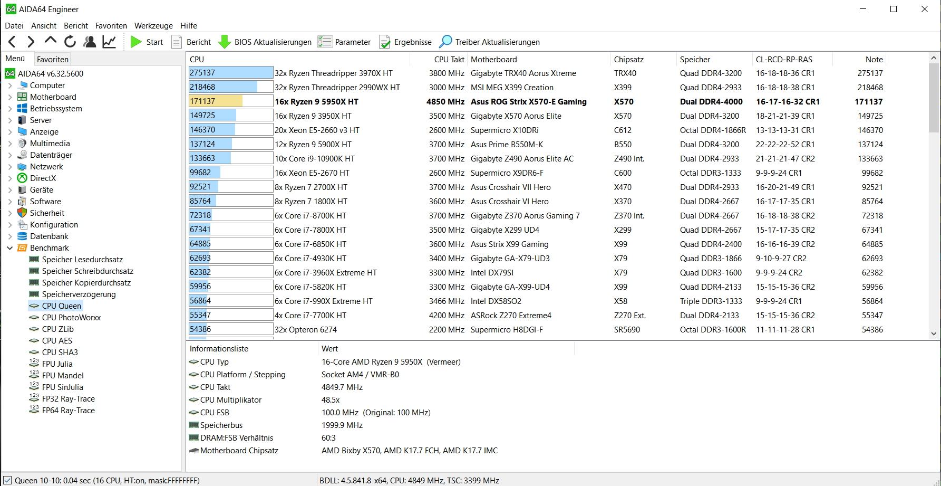The image size is (941, 486).
Task: Select the FP64 Ray-Trace benchmark
Action: pos(69,410)
